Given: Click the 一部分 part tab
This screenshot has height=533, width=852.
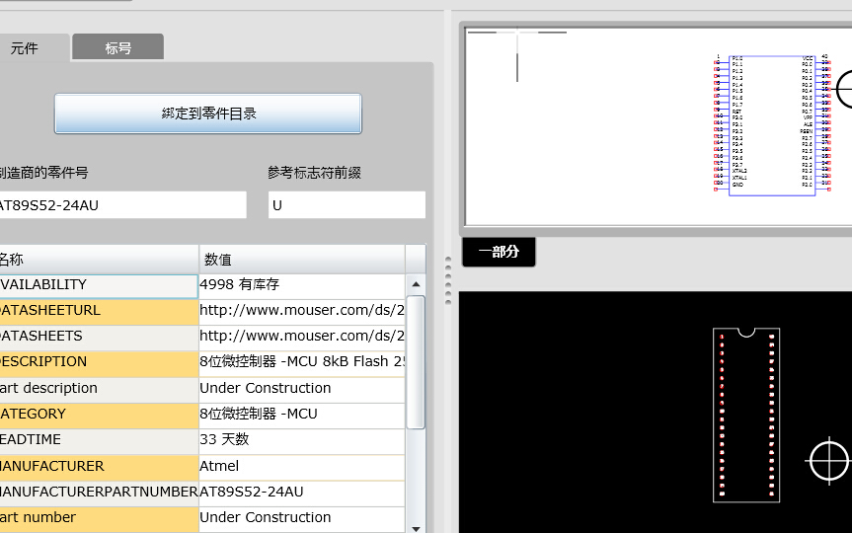Looking at the screenshot, I should click(x=499, y=252).
